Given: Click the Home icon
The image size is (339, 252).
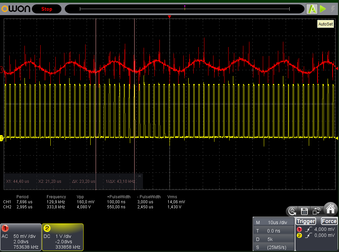Looking at the screenshot, I should [330, 209].
